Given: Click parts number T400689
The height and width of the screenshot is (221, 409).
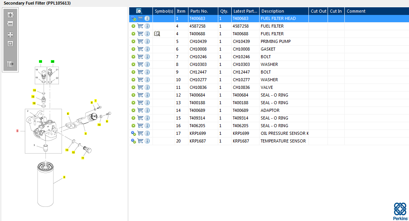Looking at the screenshot, I should point(197,110).
